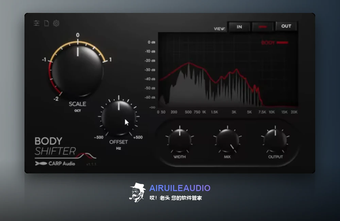Click the -2 scale mark

[x=56, y=99]
